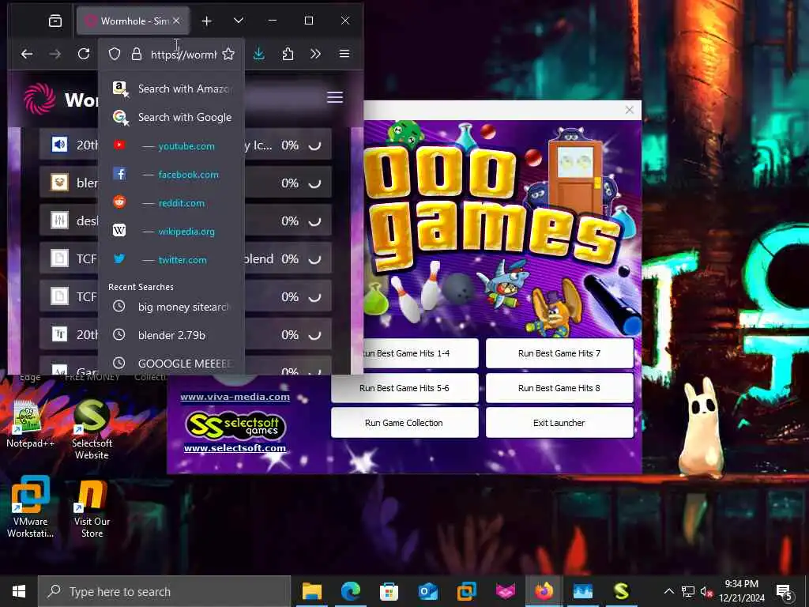List all tabs dropdown arrow
The width and height of the screenshot is (809, 607).
[x=239, y=21]
